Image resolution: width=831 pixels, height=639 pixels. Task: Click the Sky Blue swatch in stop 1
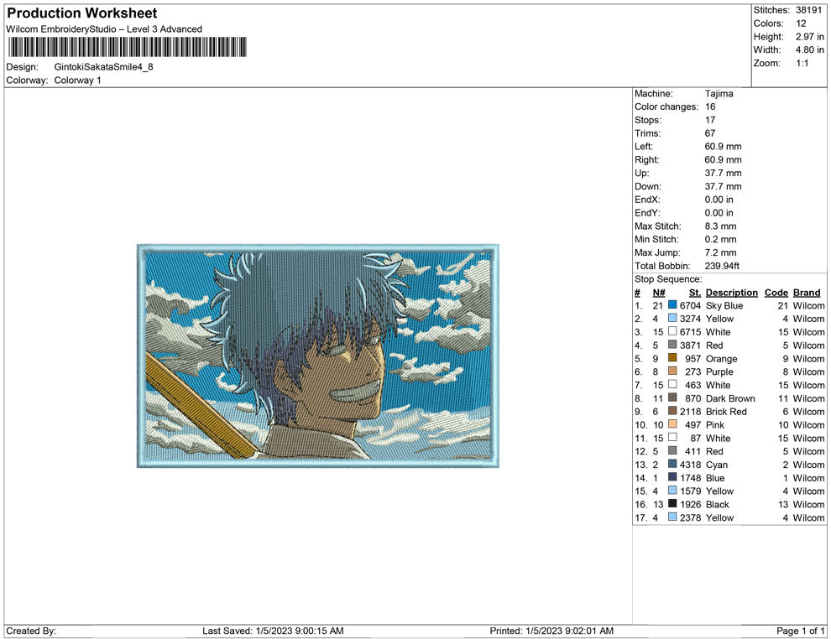(672, 305)
